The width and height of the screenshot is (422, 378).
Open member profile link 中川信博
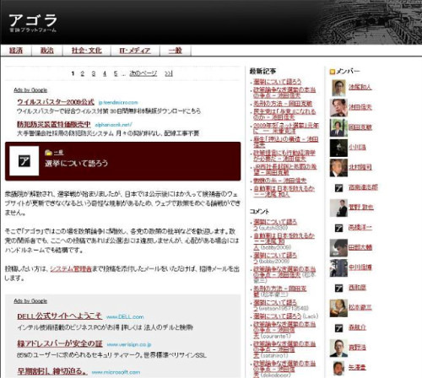pyautogui.click(x=360, y=267)
